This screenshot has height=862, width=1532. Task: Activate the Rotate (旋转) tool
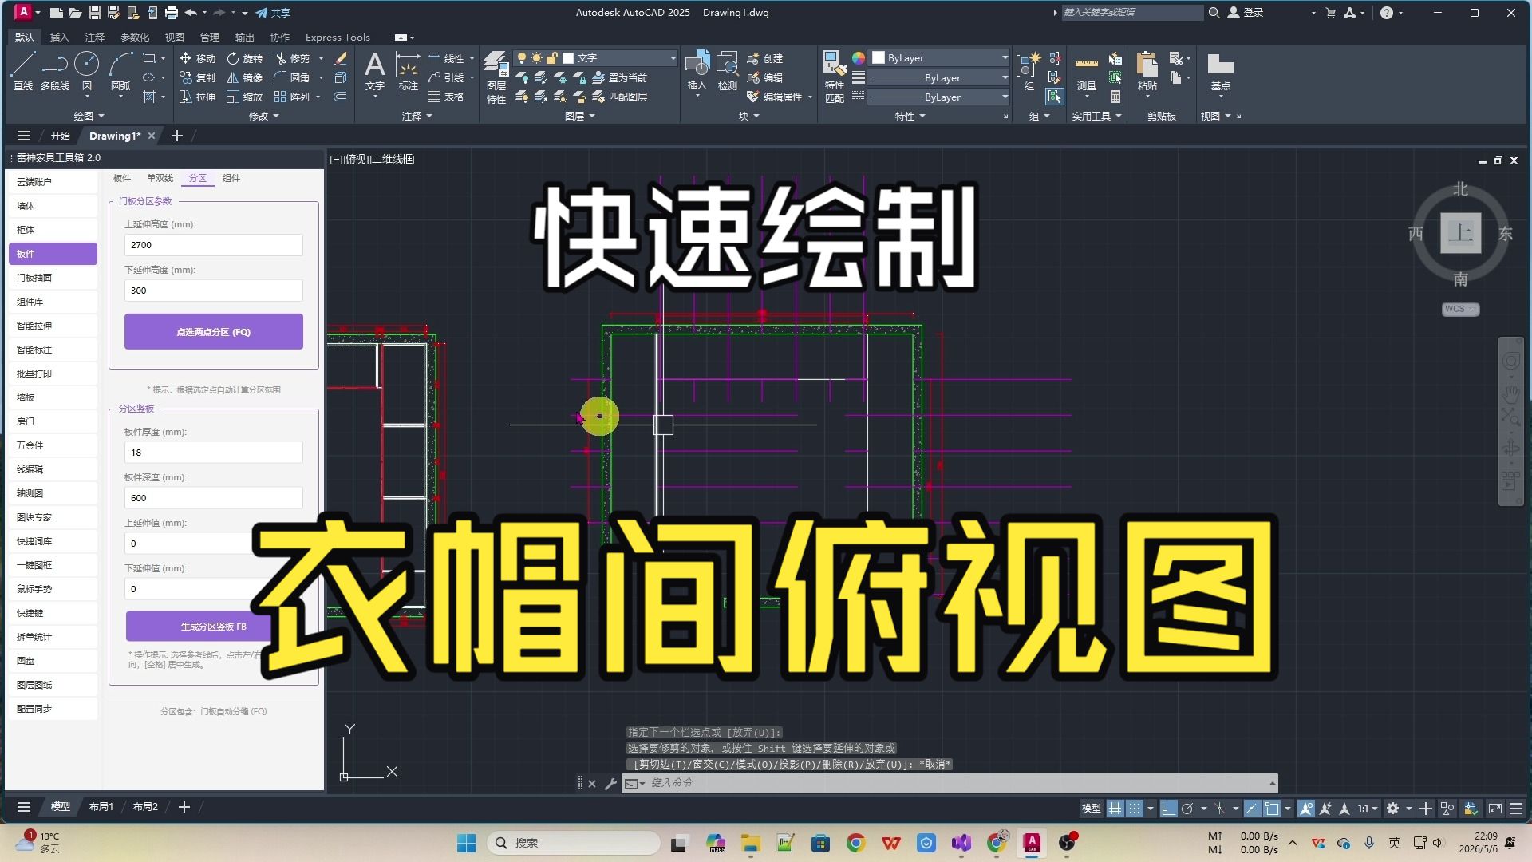click(x=244, y=58)
